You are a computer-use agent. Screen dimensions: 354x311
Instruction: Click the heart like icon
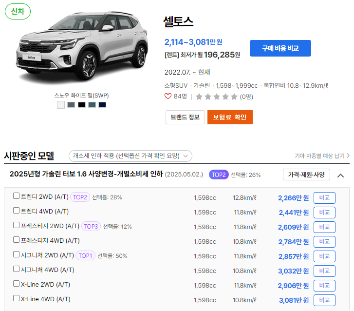pyautogui.click(x=168, y=97)
